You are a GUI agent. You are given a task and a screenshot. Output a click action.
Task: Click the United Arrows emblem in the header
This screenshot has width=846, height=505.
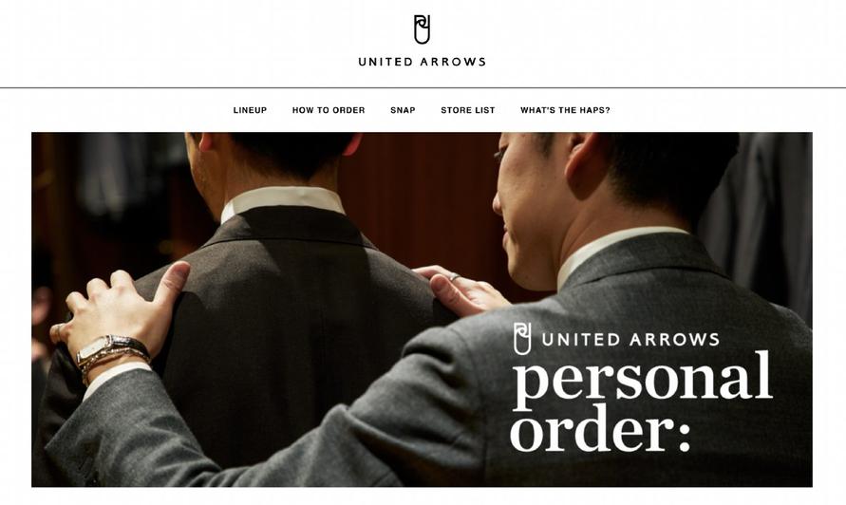pos(422,29)
